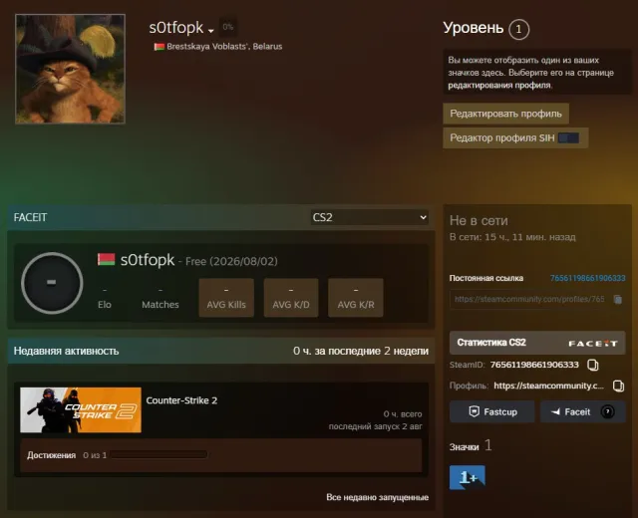638x518 pixels.
Task: Click the 0 ч. всего playtime text
Action: [403, 414]
